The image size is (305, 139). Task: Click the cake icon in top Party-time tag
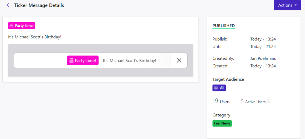[12, 26]
